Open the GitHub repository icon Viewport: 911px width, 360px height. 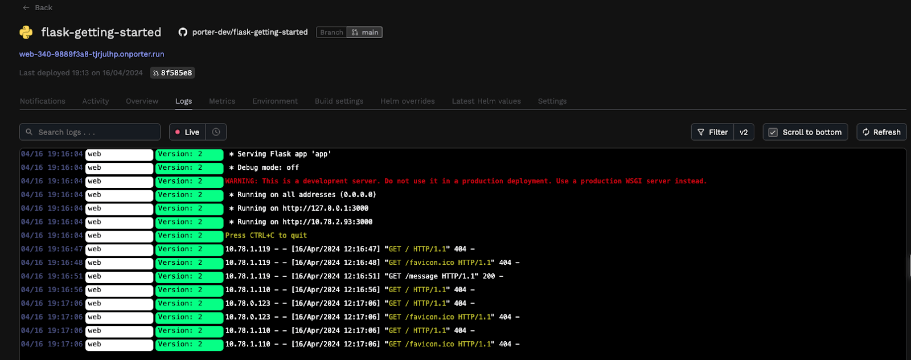(x=183, y=32)
